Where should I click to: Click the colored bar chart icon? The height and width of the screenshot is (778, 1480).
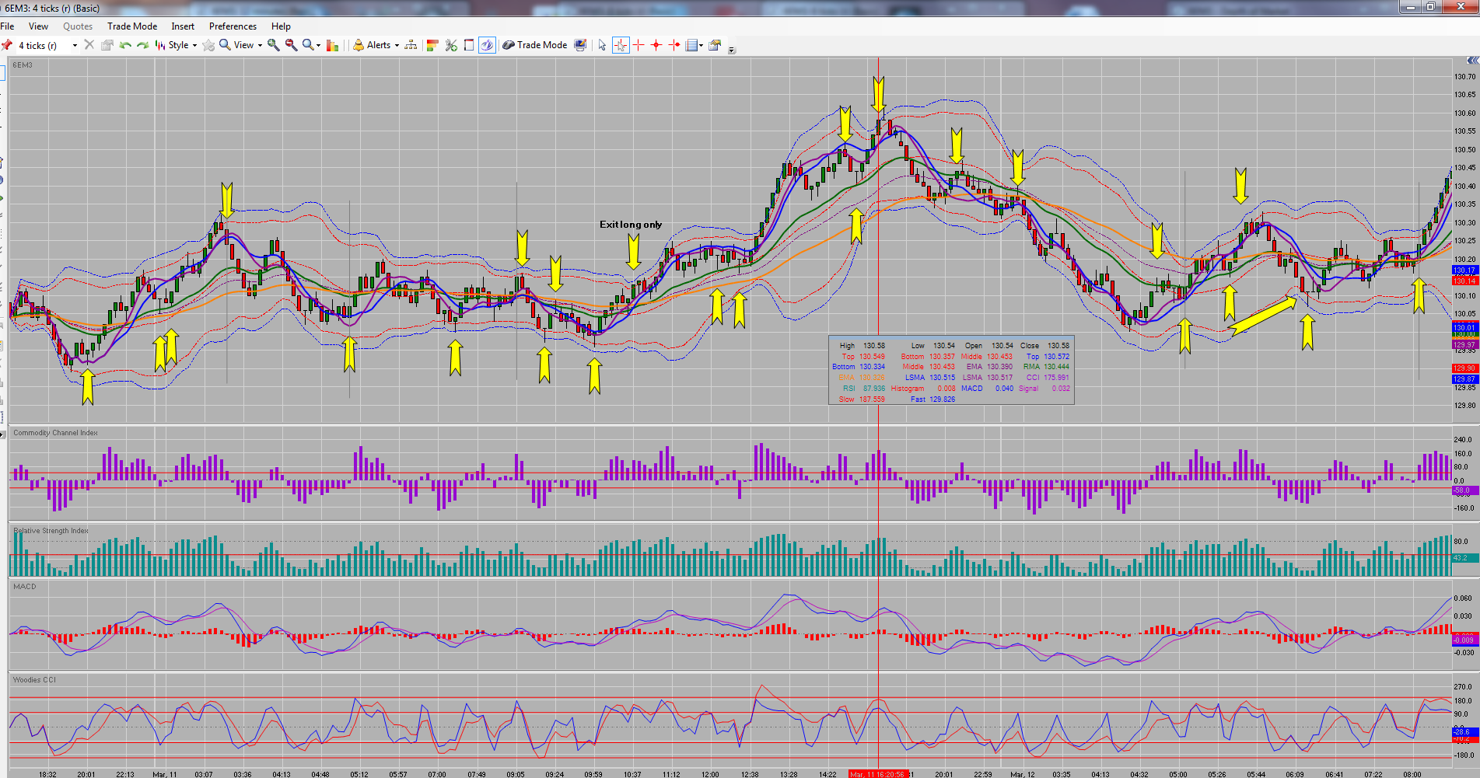333,45
